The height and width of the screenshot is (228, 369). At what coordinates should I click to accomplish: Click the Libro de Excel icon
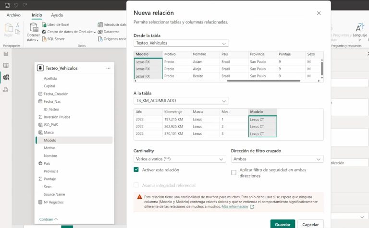pyautogui.click(x=44, y=24)
